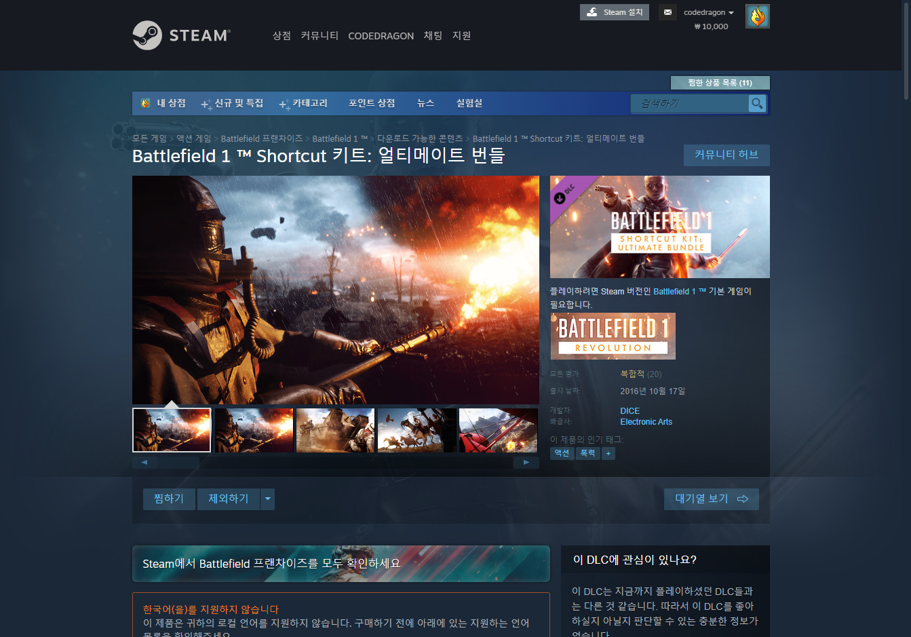Open 모든 게임 breadcrumb
This screenshot has width=911, height=637.
pyautogui.click(x=149, y=138)
